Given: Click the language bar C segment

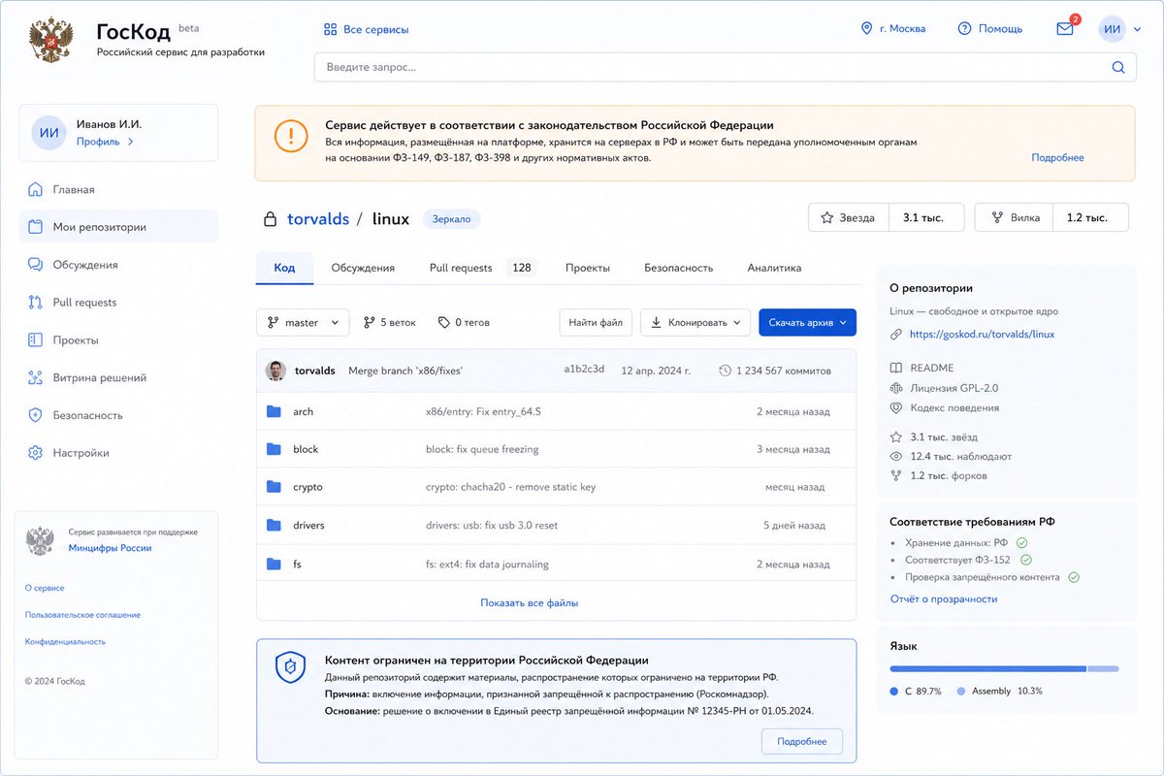Looking at the screenshot, I should (987, 668).
